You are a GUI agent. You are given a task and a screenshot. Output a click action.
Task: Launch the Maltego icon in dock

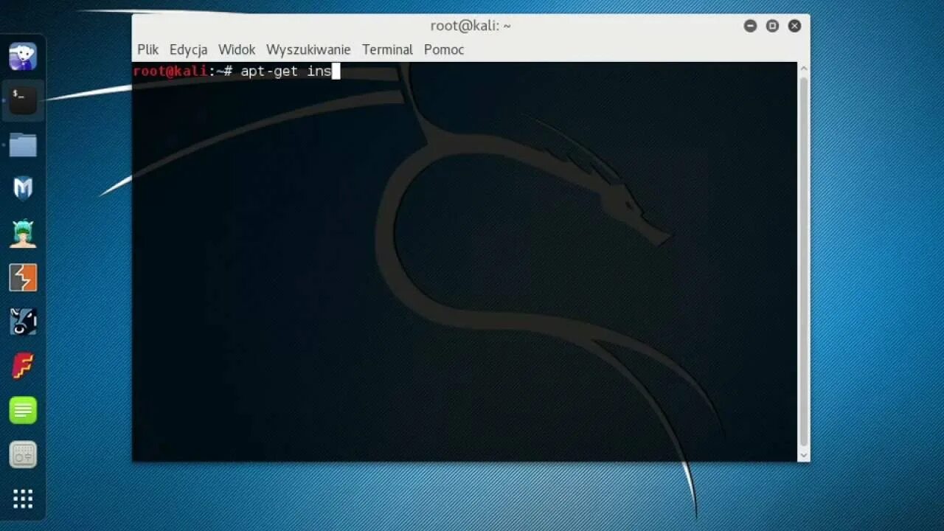pyautogui.click(x=23, y=322)
